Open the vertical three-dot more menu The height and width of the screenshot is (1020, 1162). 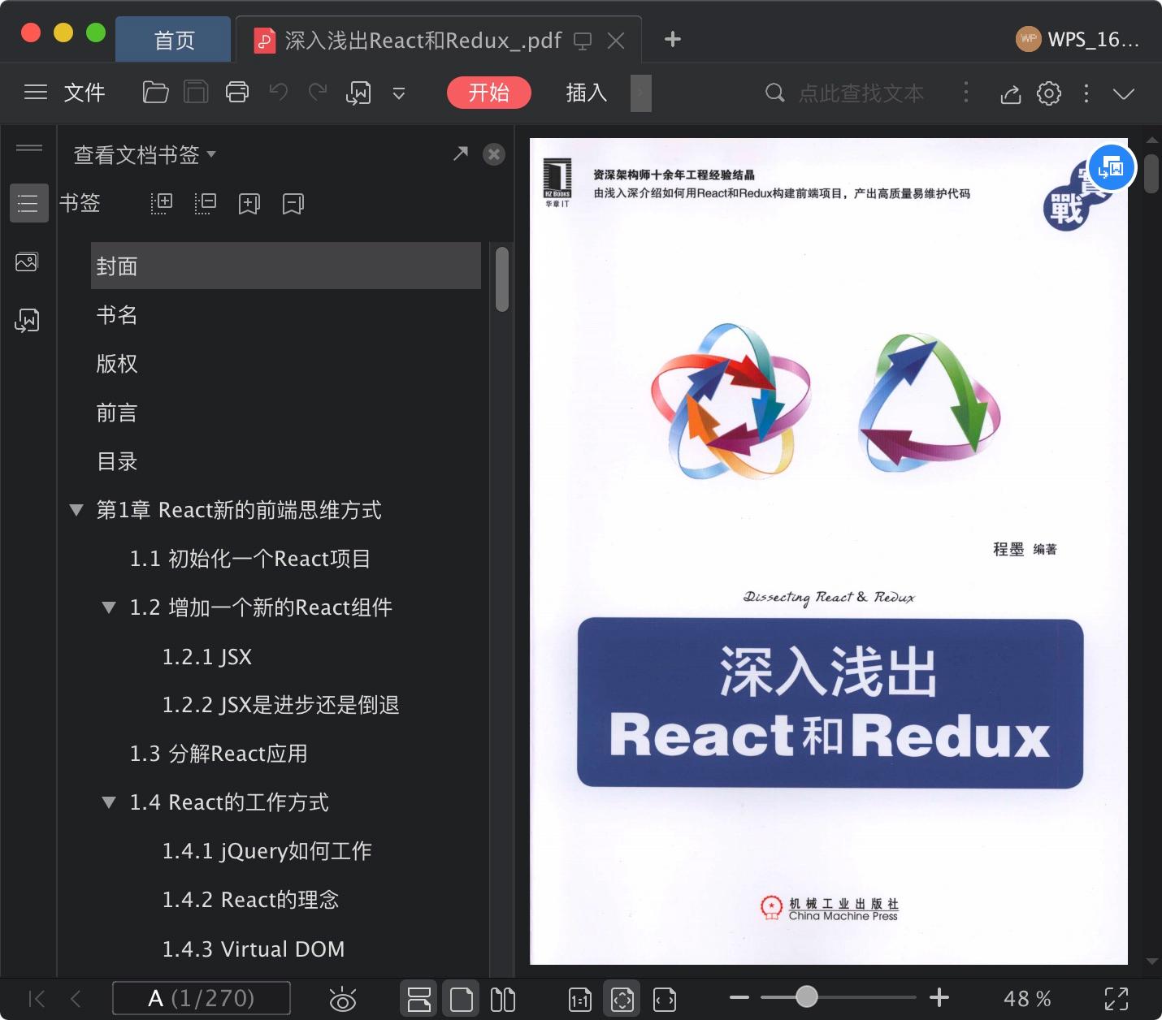click(x=1086, y=93)
